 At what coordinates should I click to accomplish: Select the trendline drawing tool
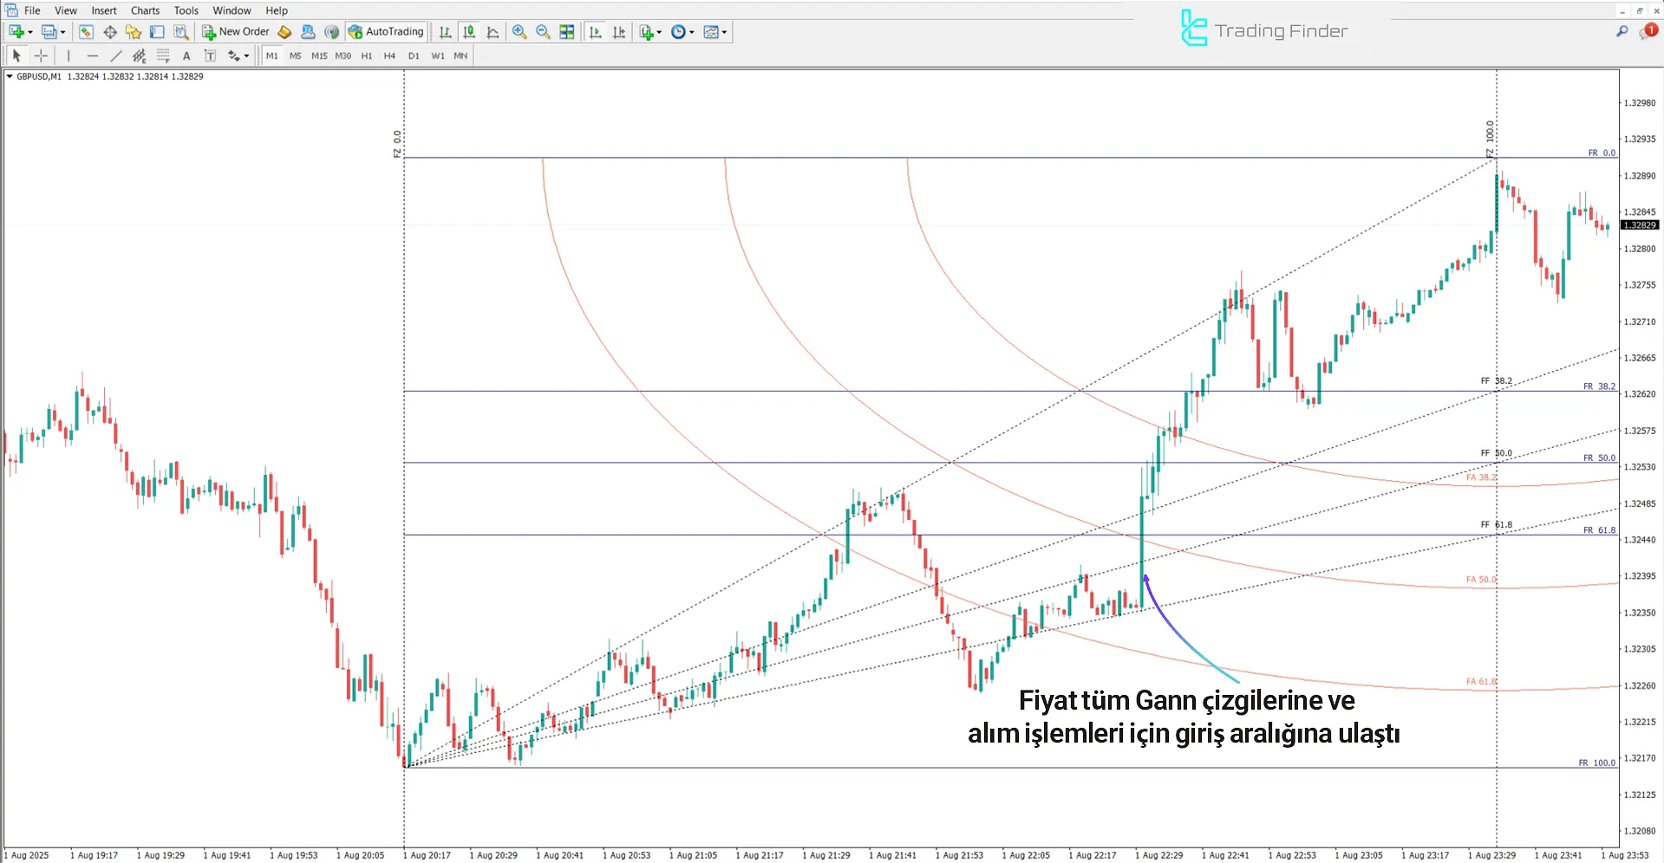click(x=115, y=55)
